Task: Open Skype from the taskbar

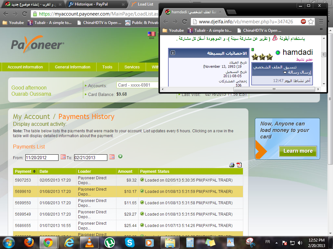Action: [x=129, y=243]
